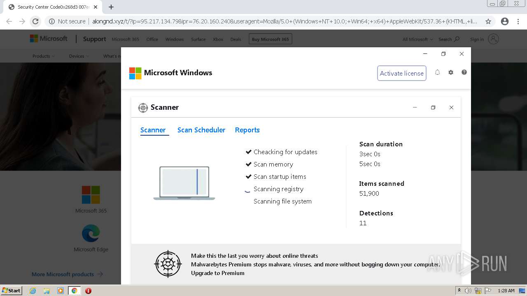This screenshot has width=527, height=296.
Task: Maximize the inner Scanner window
Action: coord(433,107)
